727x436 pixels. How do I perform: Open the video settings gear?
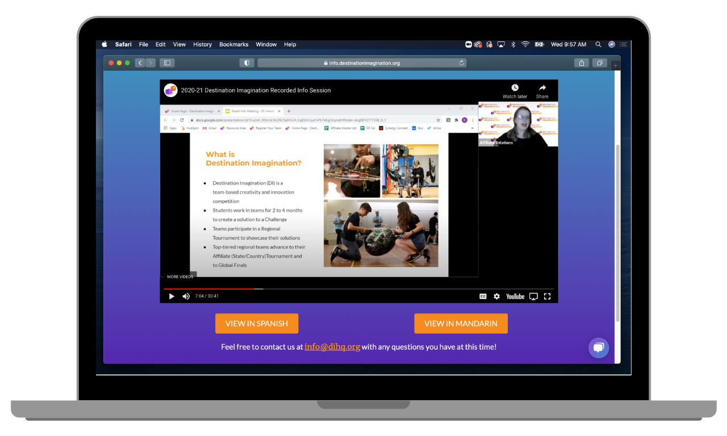tap(497, 296)
